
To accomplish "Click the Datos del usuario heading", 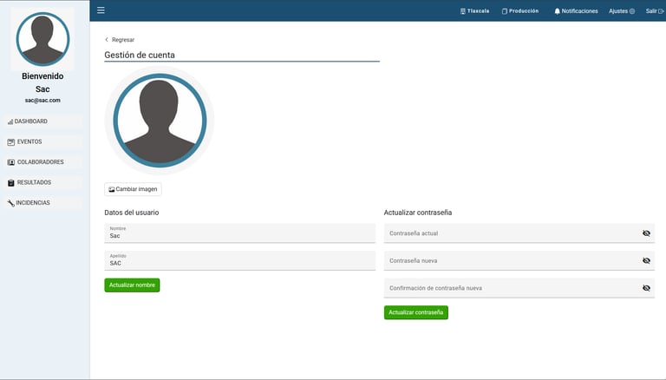I will (132, 213).
